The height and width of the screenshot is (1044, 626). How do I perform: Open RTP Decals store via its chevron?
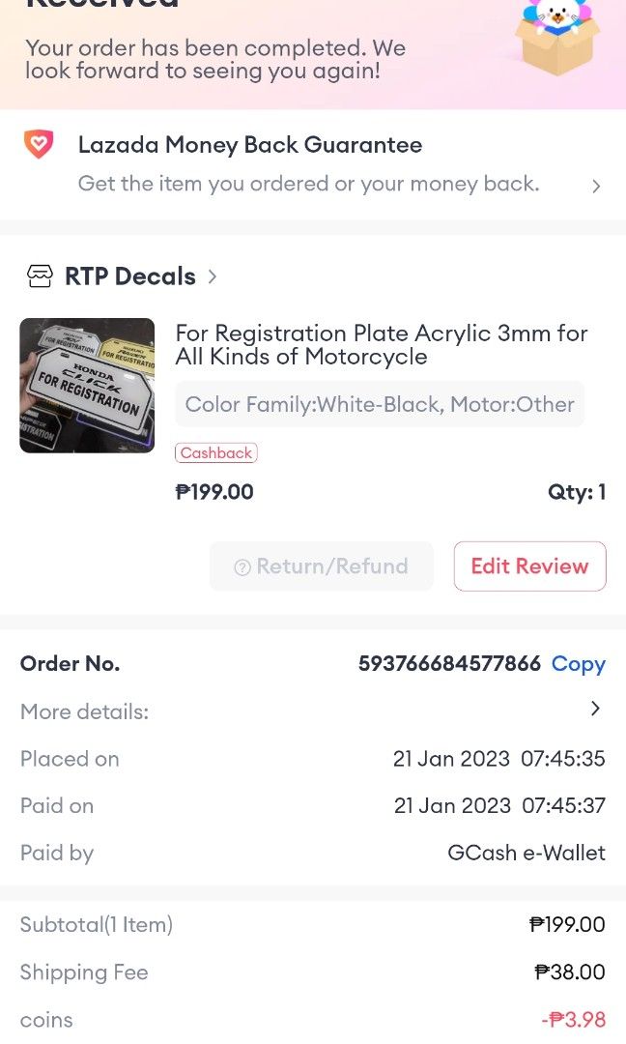tap(212, 275)
